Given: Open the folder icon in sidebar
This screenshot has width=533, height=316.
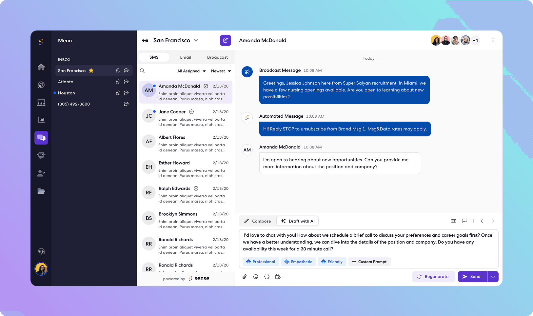Looking at the screenshot, I should [x=41, y=191].
